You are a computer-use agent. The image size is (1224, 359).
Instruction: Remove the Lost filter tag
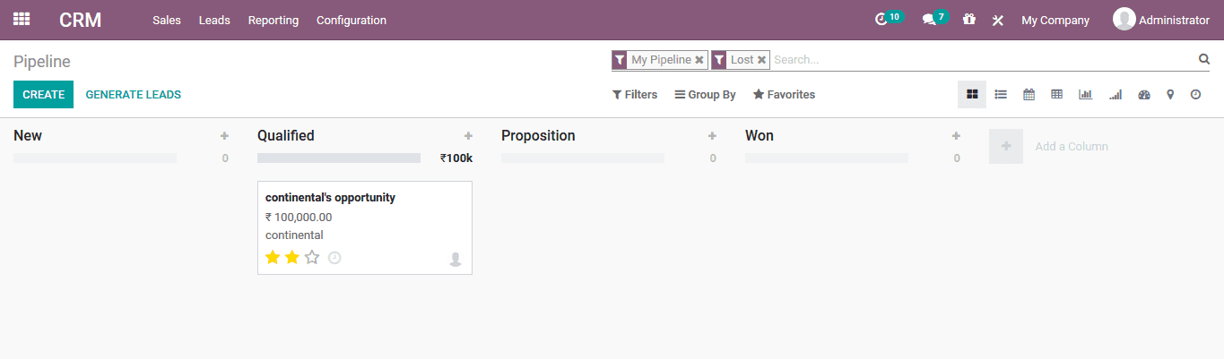click(x=761, y=60)
